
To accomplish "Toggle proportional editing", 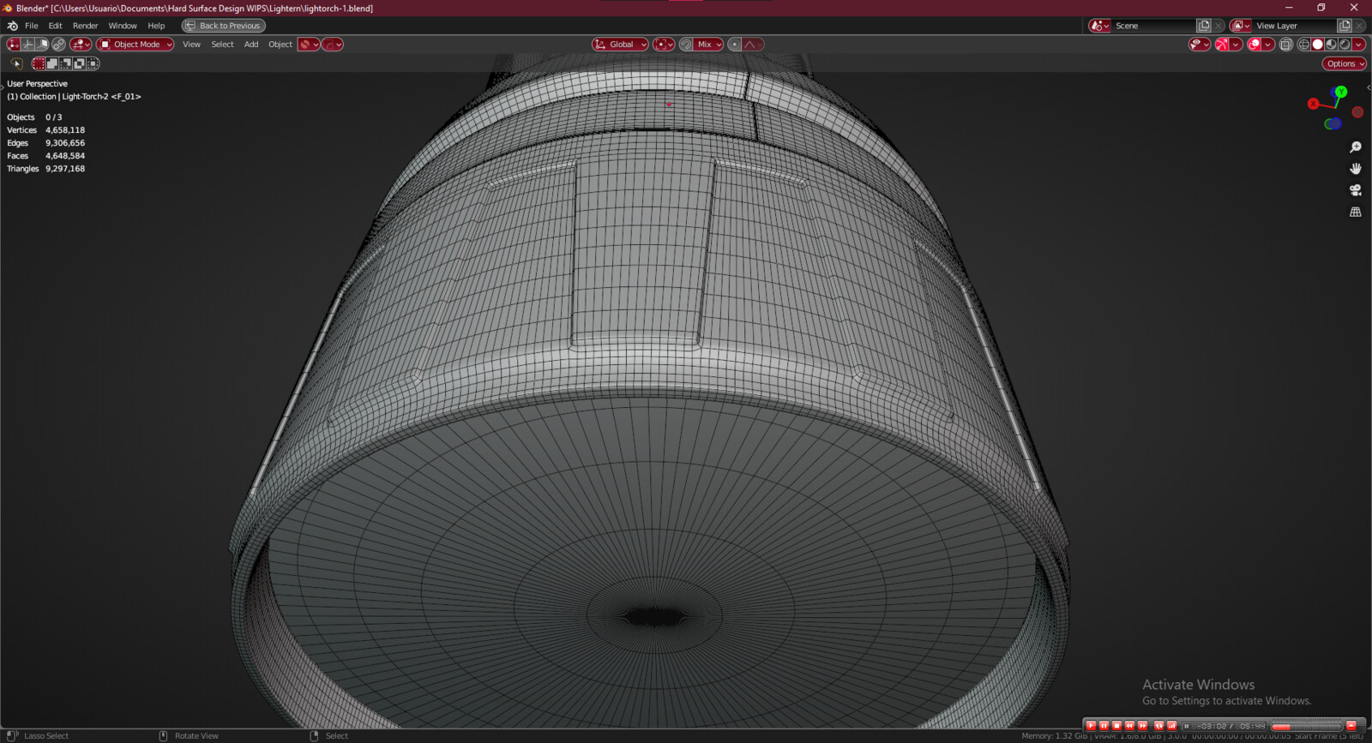I will [x=734, y=44].
